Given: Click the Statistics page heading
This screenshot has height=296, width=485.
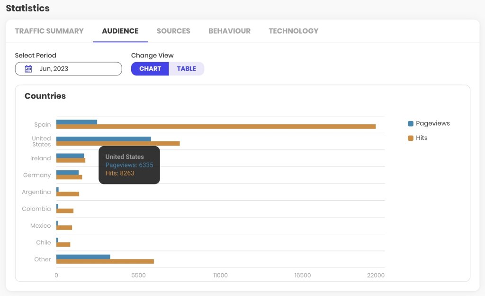Looking at the screenshot, I should point(28,8).
